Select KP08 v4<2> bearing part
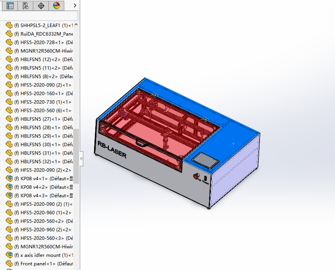The height and width of the screenshot is (270, 335). click(43, 187)
